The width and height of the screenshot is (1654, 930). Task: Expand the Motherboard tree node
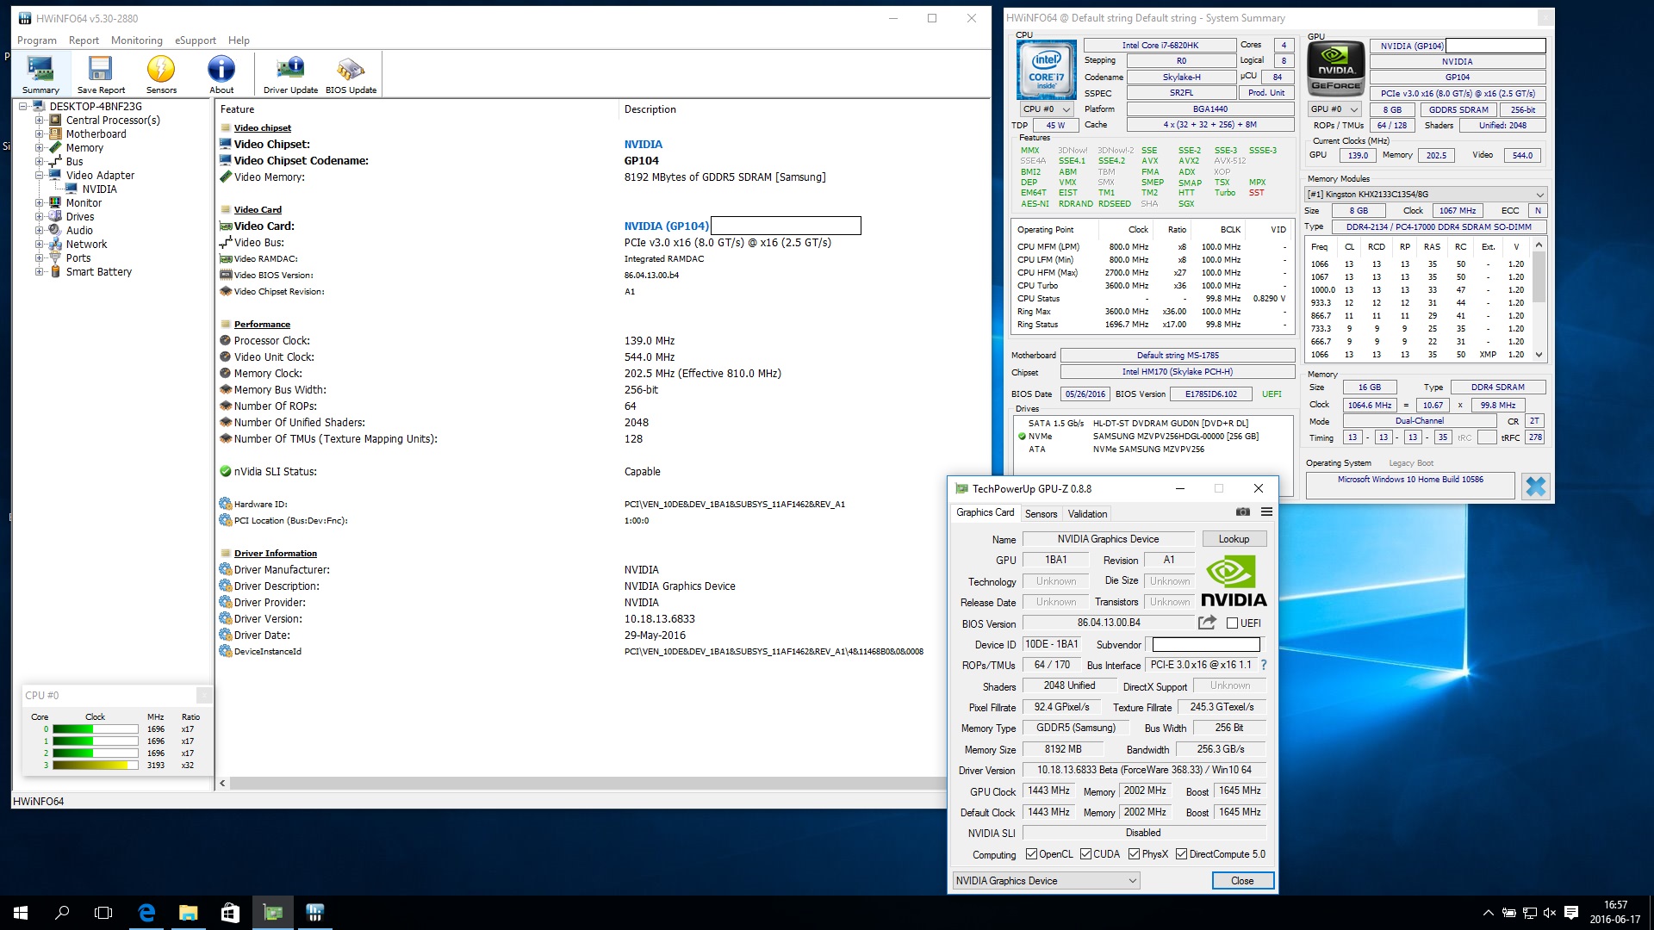click(x=39, y=134)
